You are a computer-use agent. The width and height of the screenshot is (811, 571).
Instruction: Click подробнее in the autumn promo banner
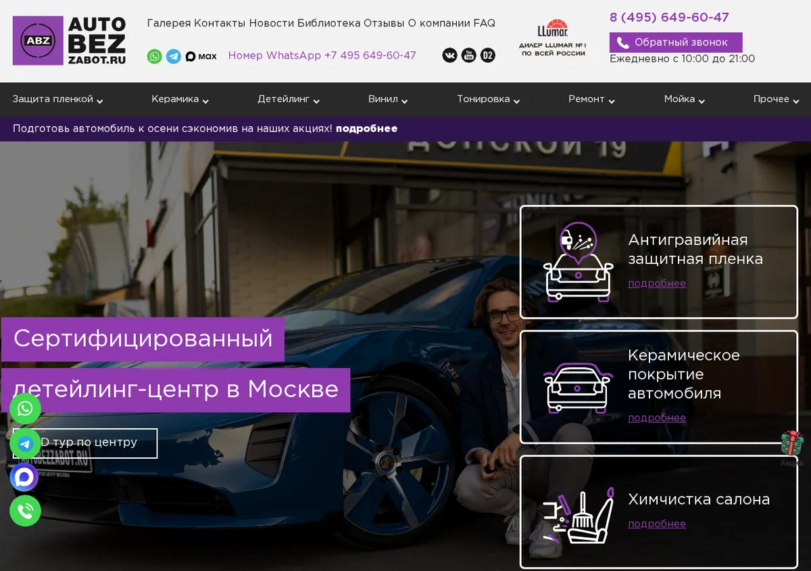tap(366, 129)
